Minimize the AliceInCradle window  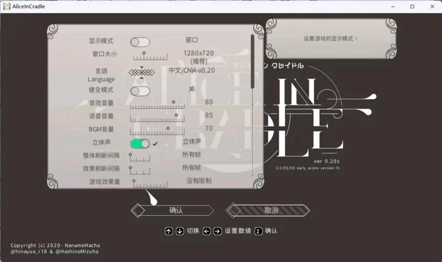pos(393,6)
